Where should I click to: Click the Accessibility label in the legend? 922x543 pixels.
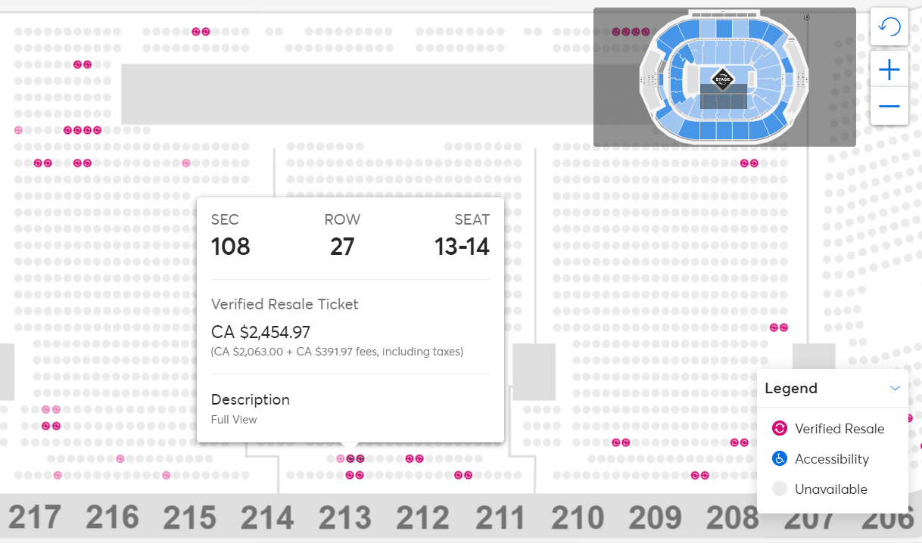831,459
